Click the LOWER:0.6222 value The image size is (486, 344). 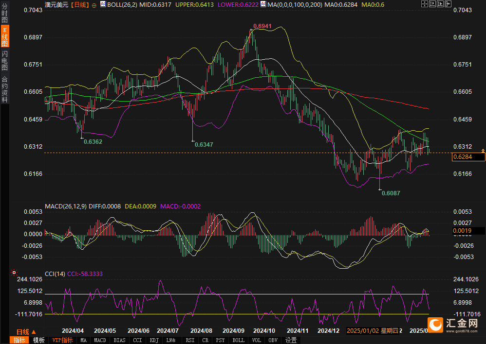[238, 5]
